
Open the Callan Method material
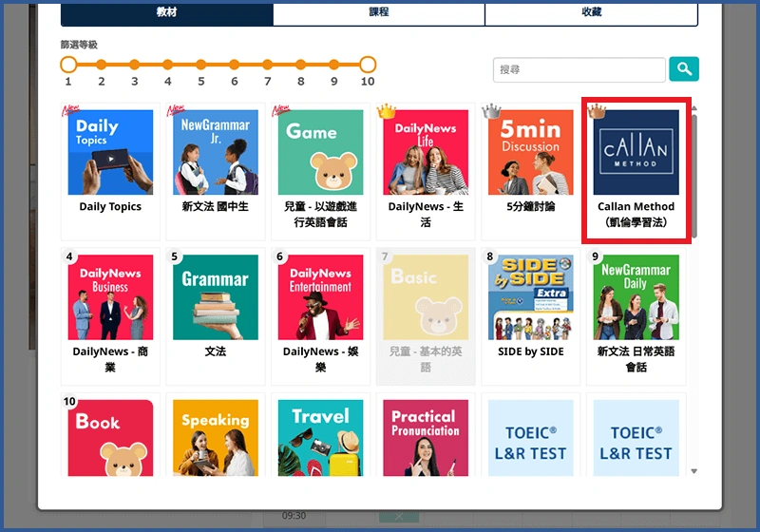636,172
